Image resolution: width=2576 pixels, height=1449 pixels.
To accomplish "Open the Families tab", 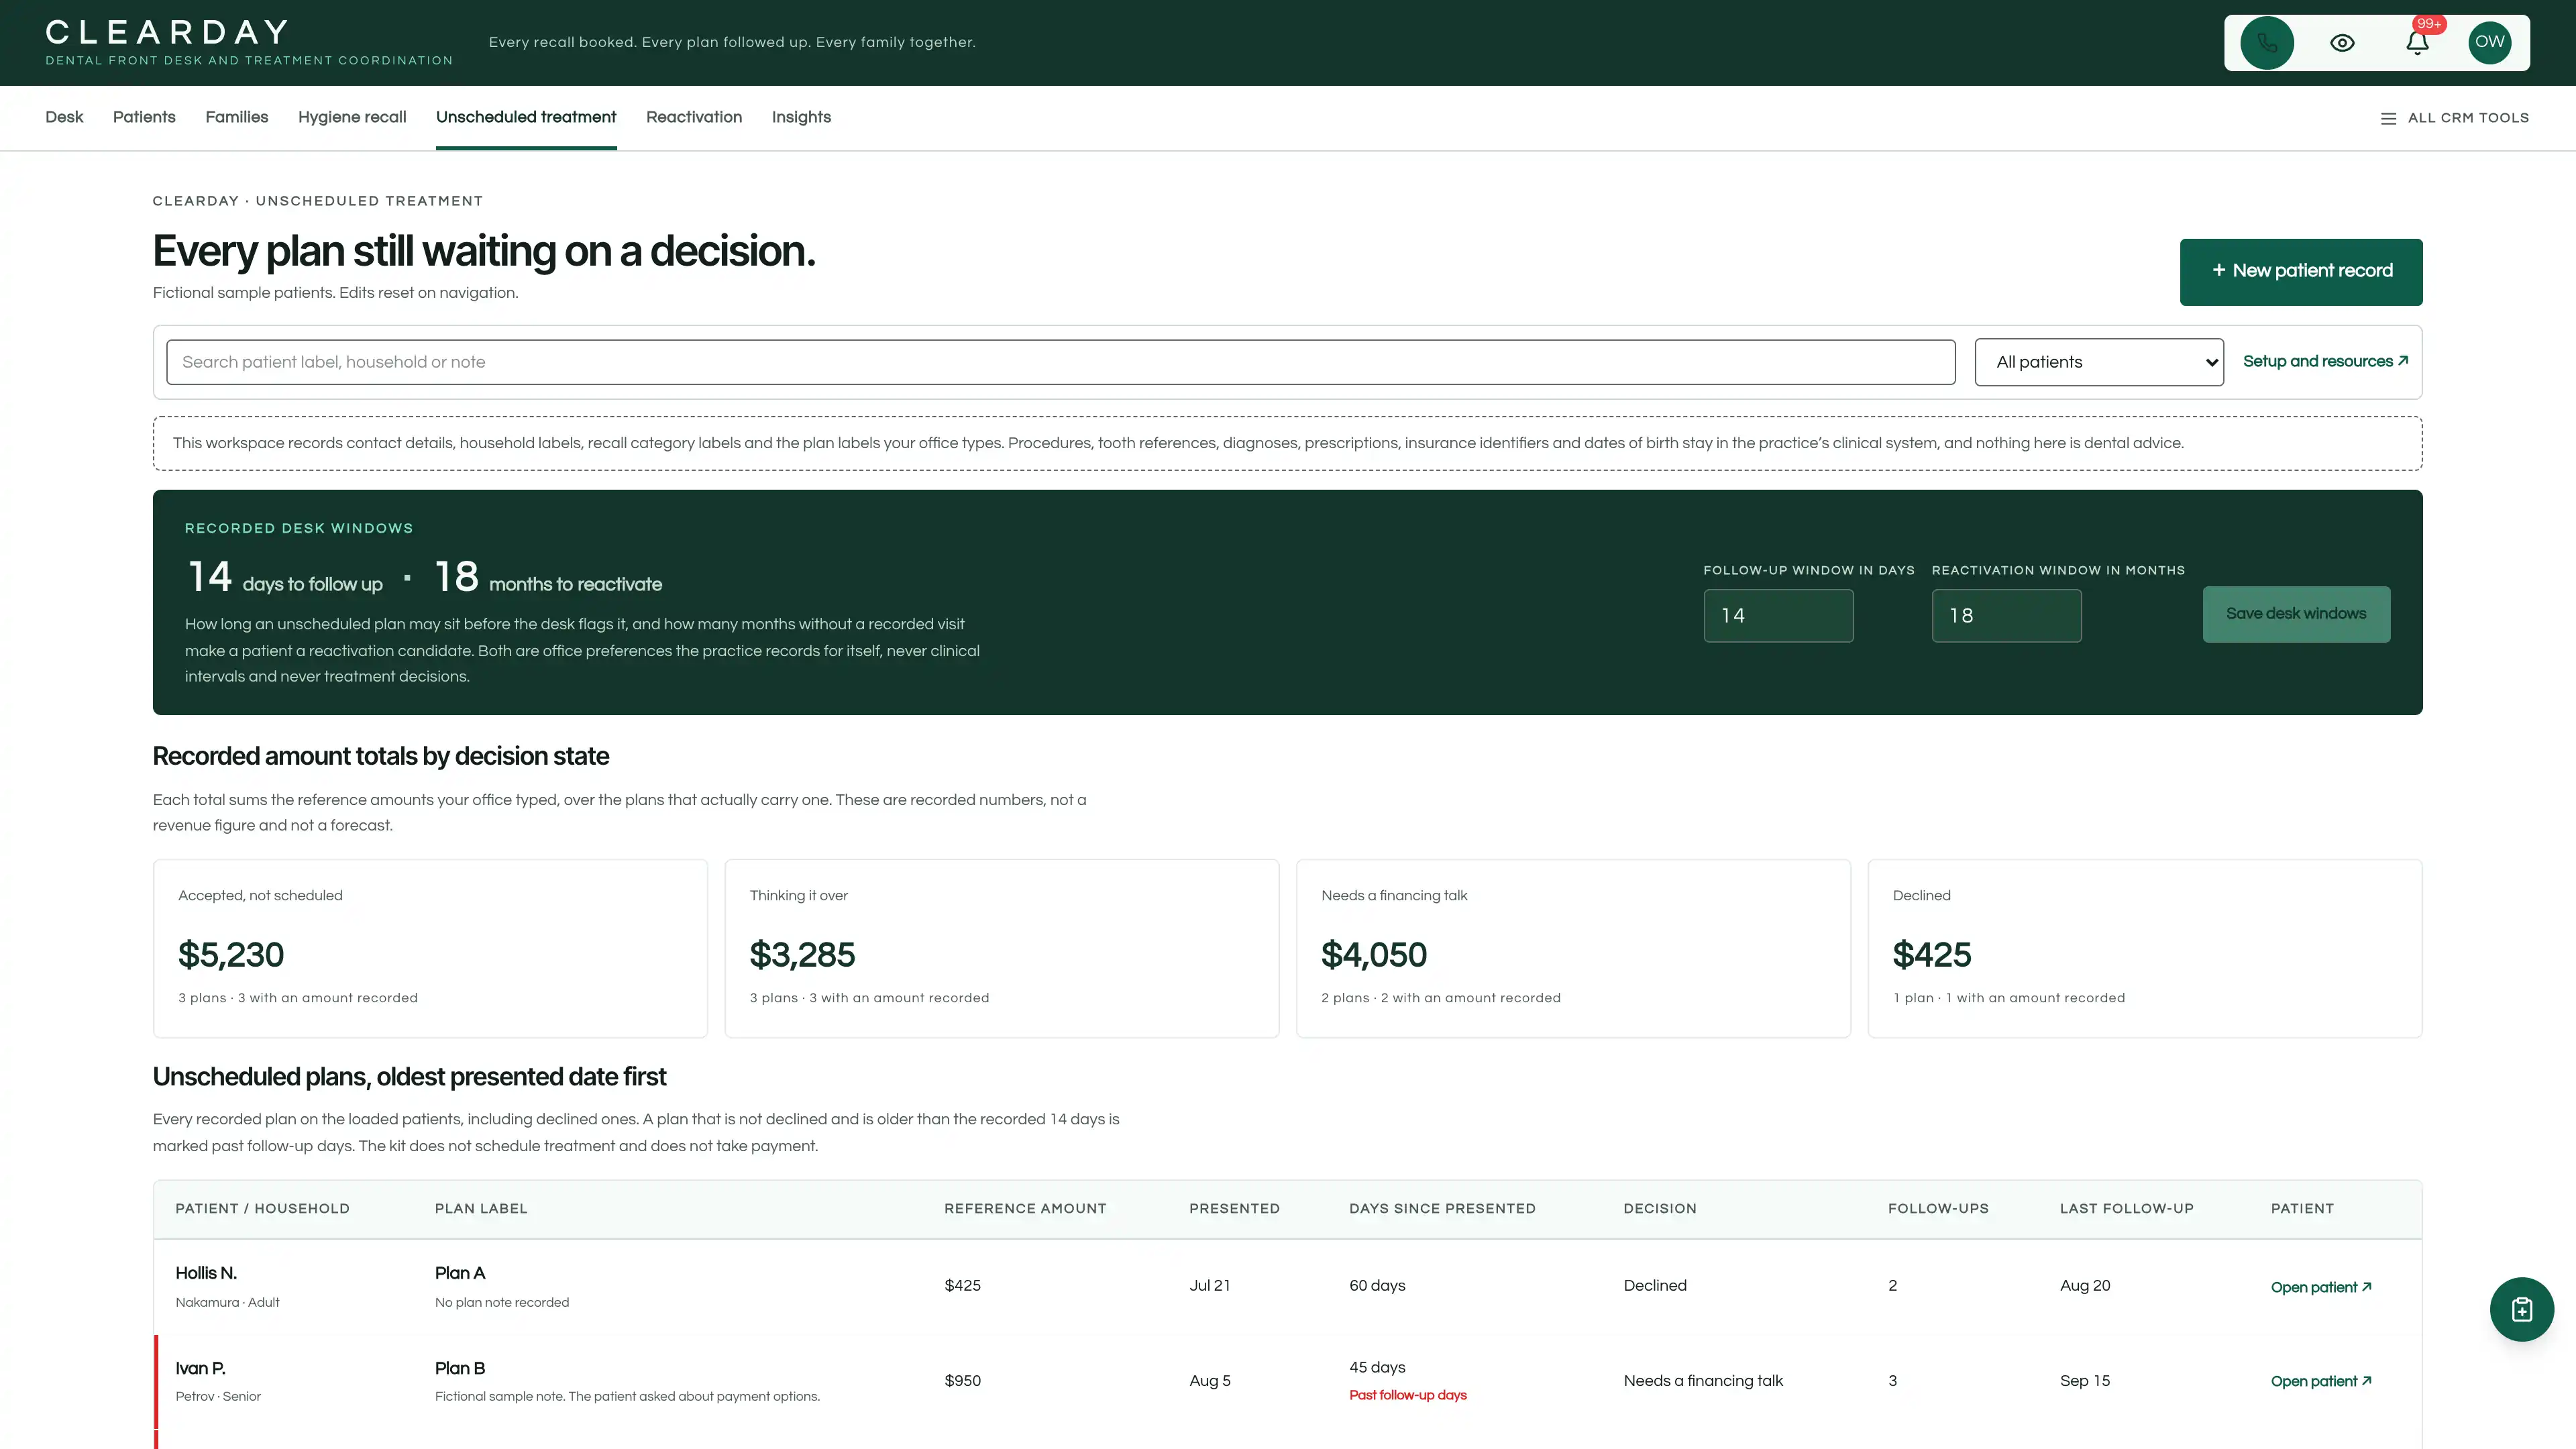I will point(237,117).
